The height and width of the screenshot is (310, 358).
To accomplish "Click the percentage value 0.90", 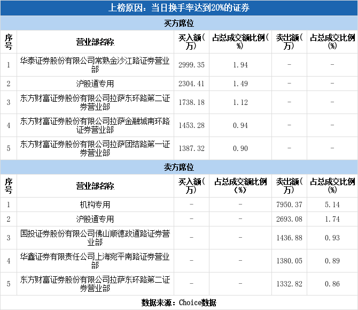I will point(240,148).
